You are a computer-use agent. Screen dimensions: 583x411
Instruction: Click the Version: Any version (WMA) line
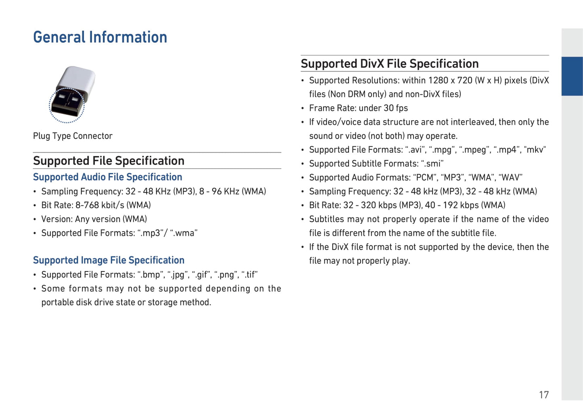coord(94,219)
